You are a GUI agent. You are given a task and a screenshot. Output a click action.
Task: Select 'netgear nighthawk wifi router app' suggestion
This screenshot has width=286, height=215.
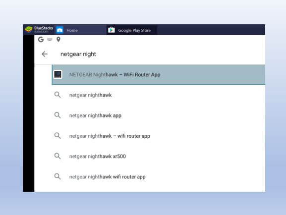tap(159, 177)
